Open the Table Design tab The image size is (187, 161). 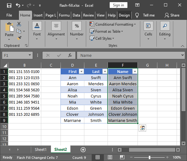click(x=124, y=15)
